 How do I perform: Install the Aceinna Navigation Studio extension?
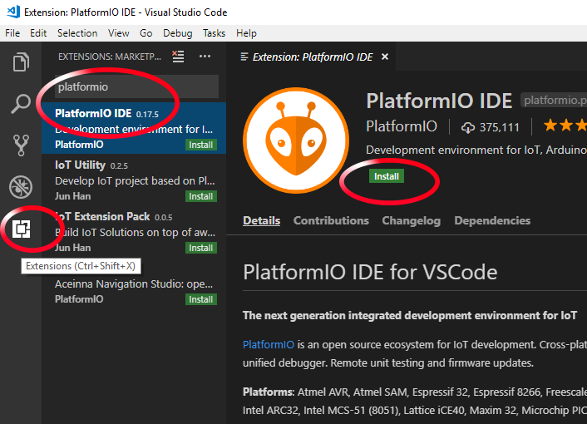coord(201,299)
